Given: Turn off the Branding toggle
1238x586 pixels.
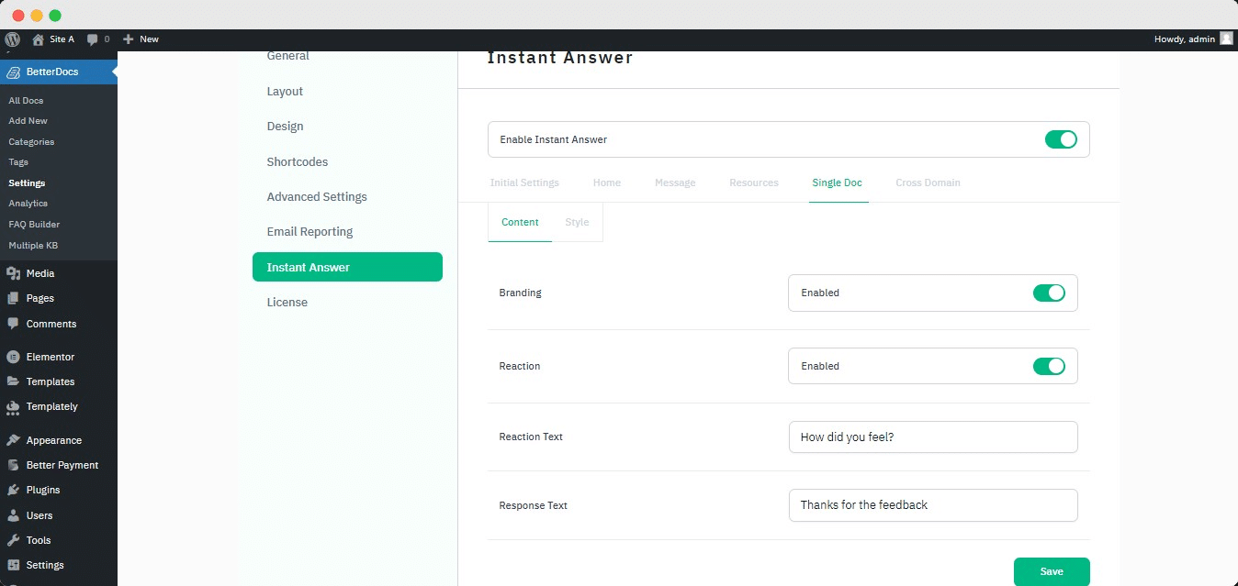Looking at the screenshot, I should coord(1049,293).
